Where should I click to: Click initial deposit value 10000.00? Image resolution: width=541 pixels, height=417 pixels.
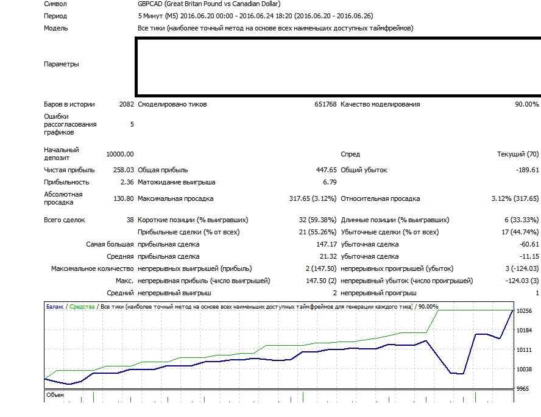click(120, 154)
